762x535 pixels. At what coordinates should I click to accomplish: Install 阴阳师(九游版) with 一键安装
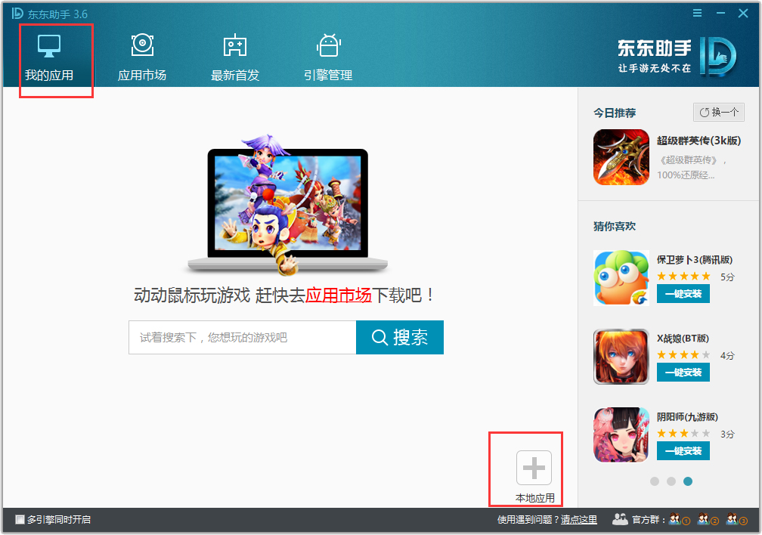(x=683, y=451)
